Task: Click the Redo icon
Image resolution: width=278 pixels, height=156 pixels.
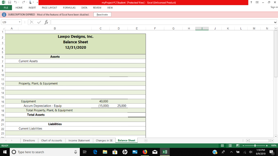Action: pyautogui.click(x=24, y=2)
